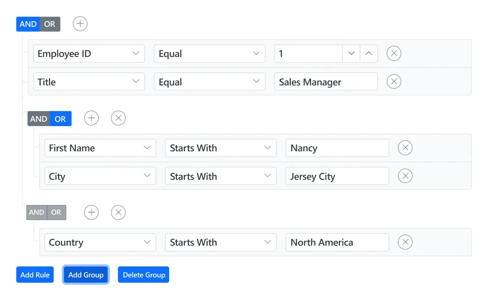
Task: Increment the Employee ID value with the up arrow
Action: [x=369, y=53]
